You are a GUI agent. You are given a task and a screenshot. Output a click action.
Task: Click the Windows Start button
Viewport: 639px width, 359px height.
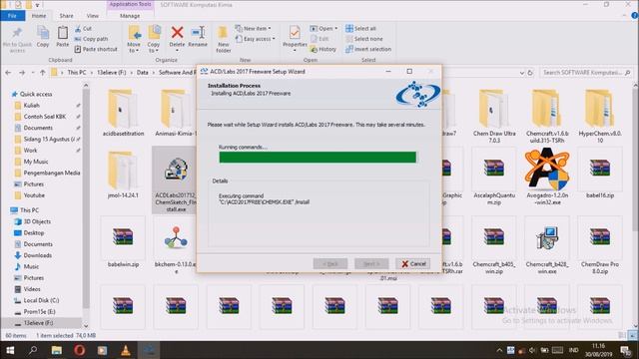pyautogui.click(x=10, y=350)
